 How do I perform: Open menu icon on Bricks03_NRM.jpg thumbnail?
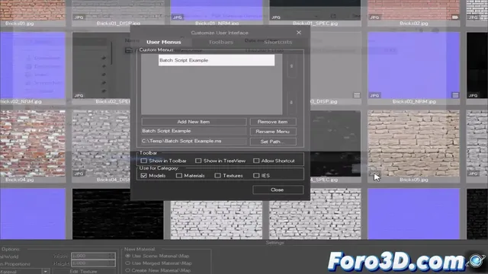tap(455, 95)
